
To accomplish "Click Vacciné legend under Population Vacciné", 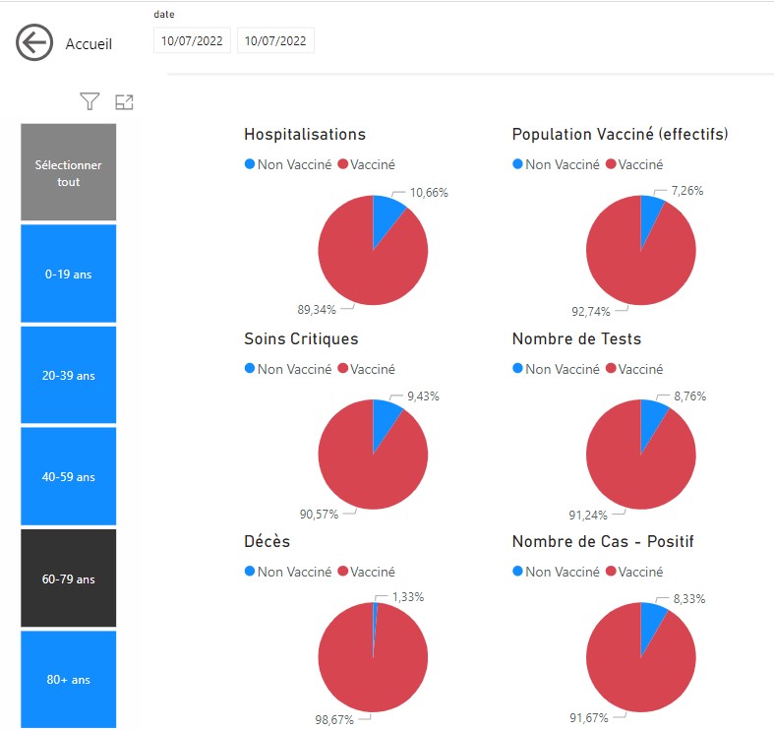I will (641, 165).
